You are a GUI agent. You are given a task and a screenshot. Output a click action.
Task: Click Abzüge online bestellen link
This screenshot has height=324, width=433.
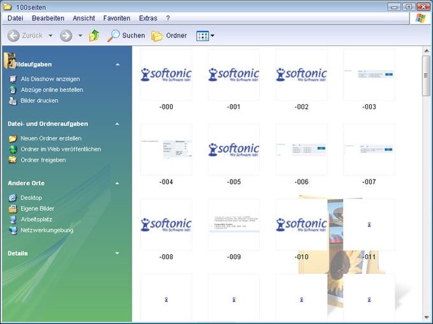point(52,90)
